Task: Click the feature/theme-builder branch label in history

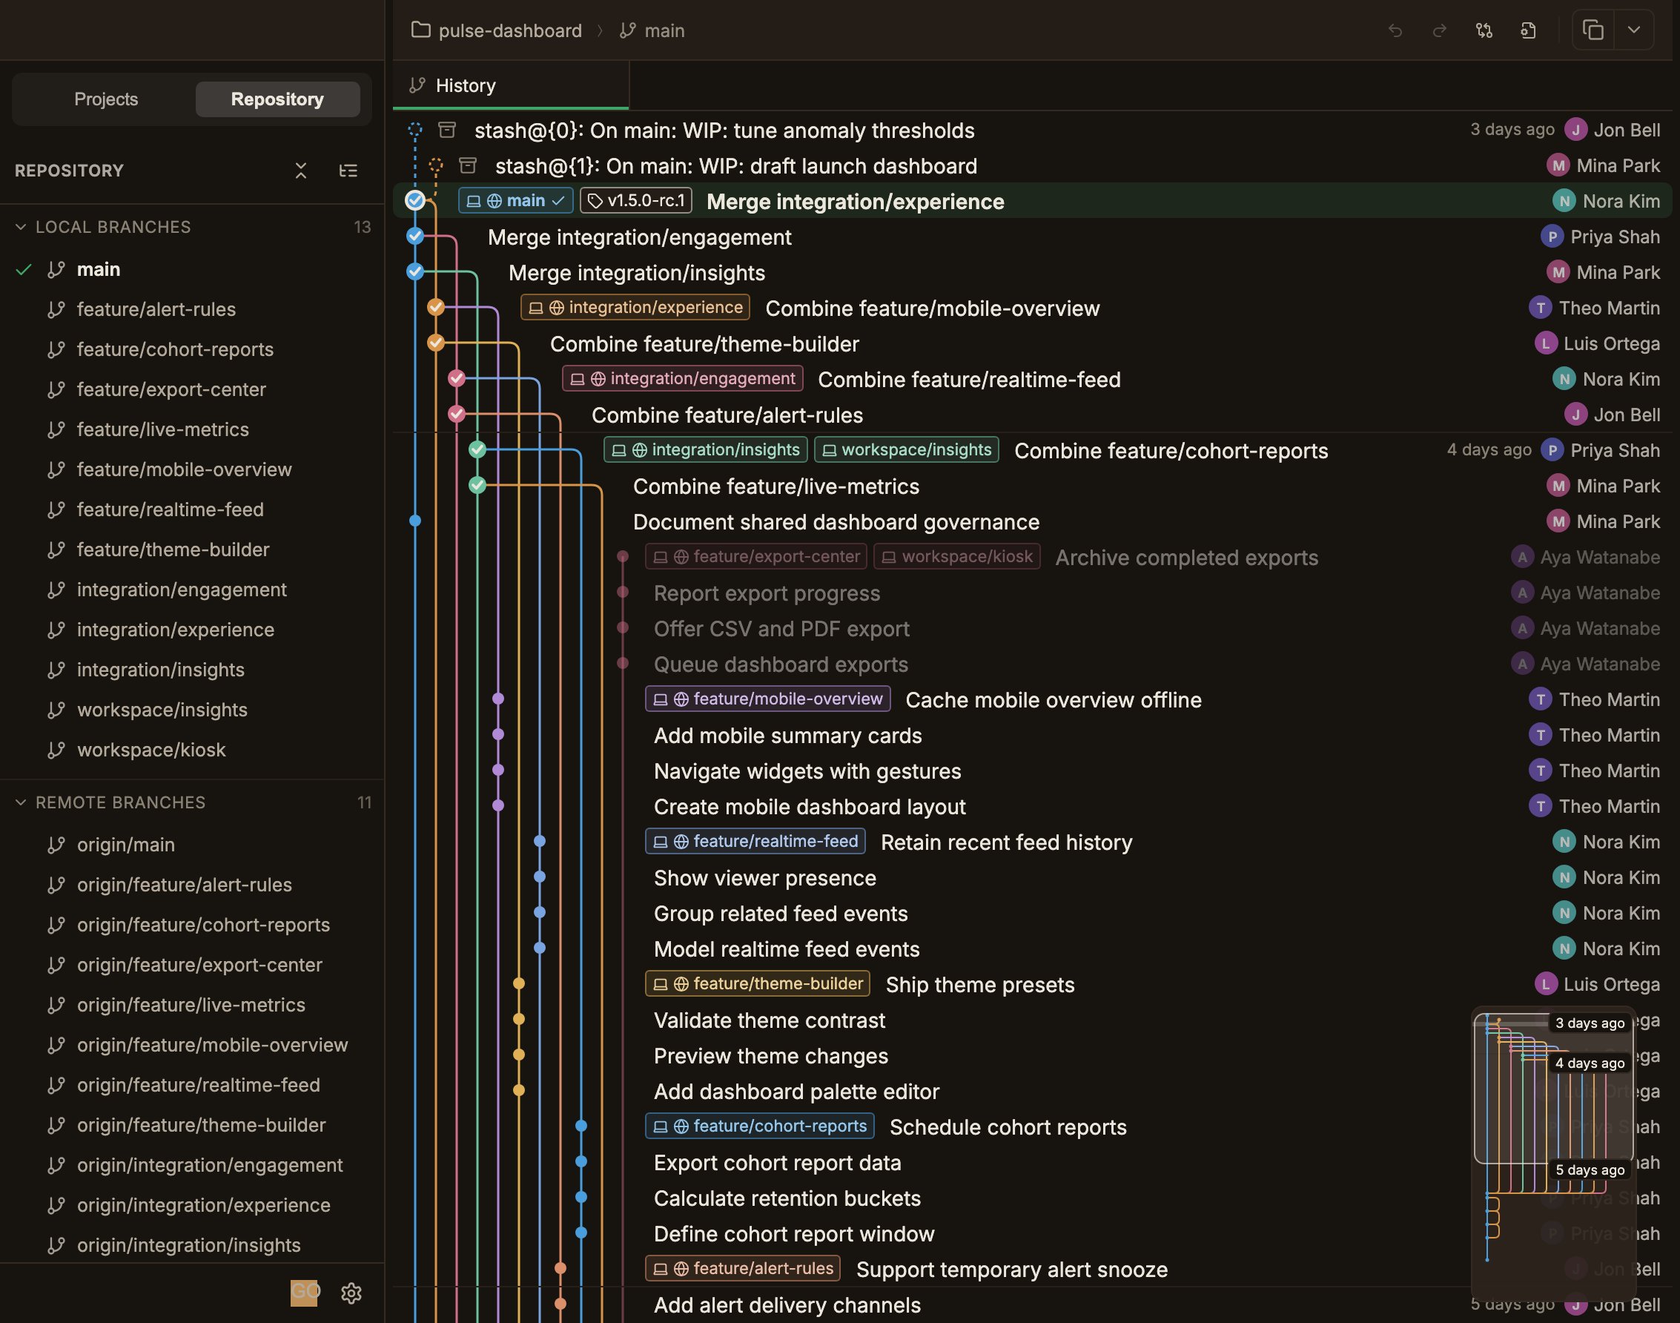Action: point(758,985)
